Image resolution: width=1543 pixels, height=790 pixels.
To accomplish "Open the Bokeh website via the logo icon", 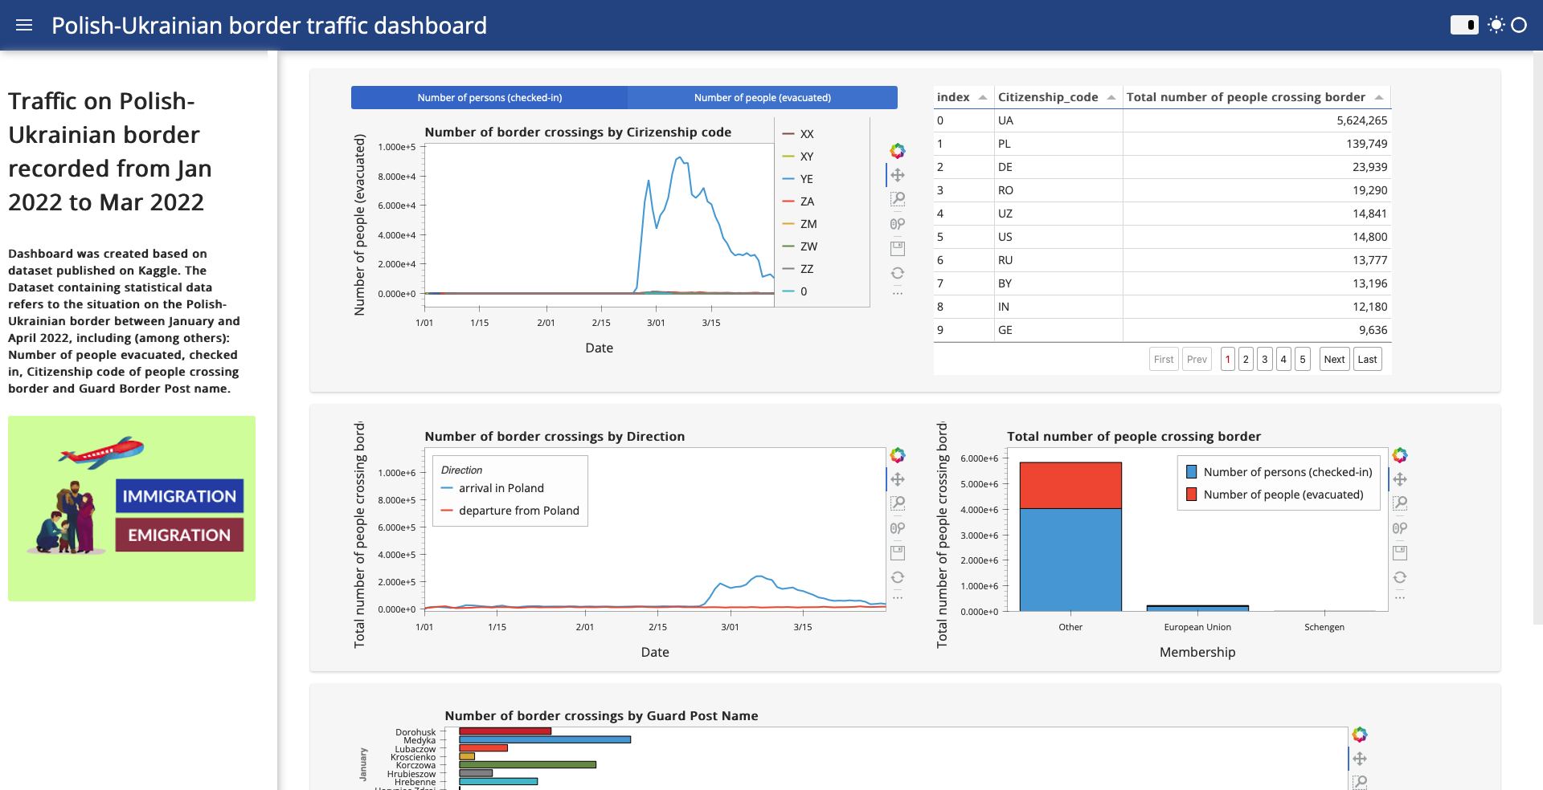I will pos(898,150).
